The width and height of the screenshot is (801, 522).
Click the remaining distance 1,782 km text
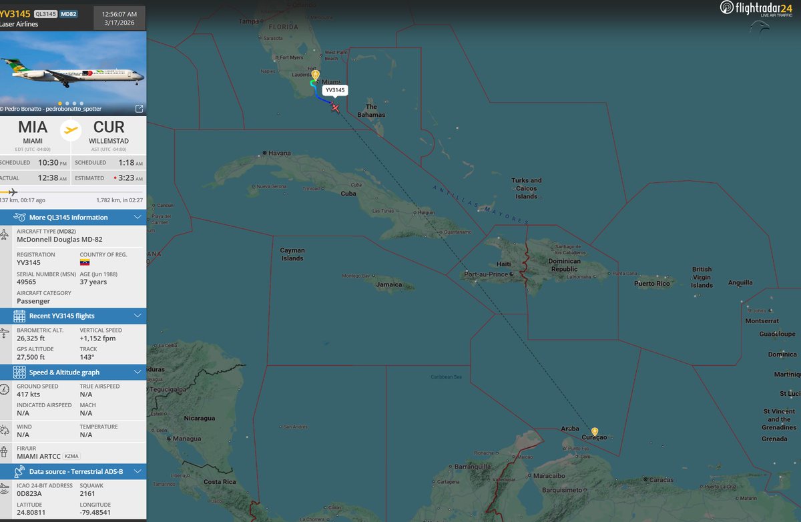click(x=119, y=200)
